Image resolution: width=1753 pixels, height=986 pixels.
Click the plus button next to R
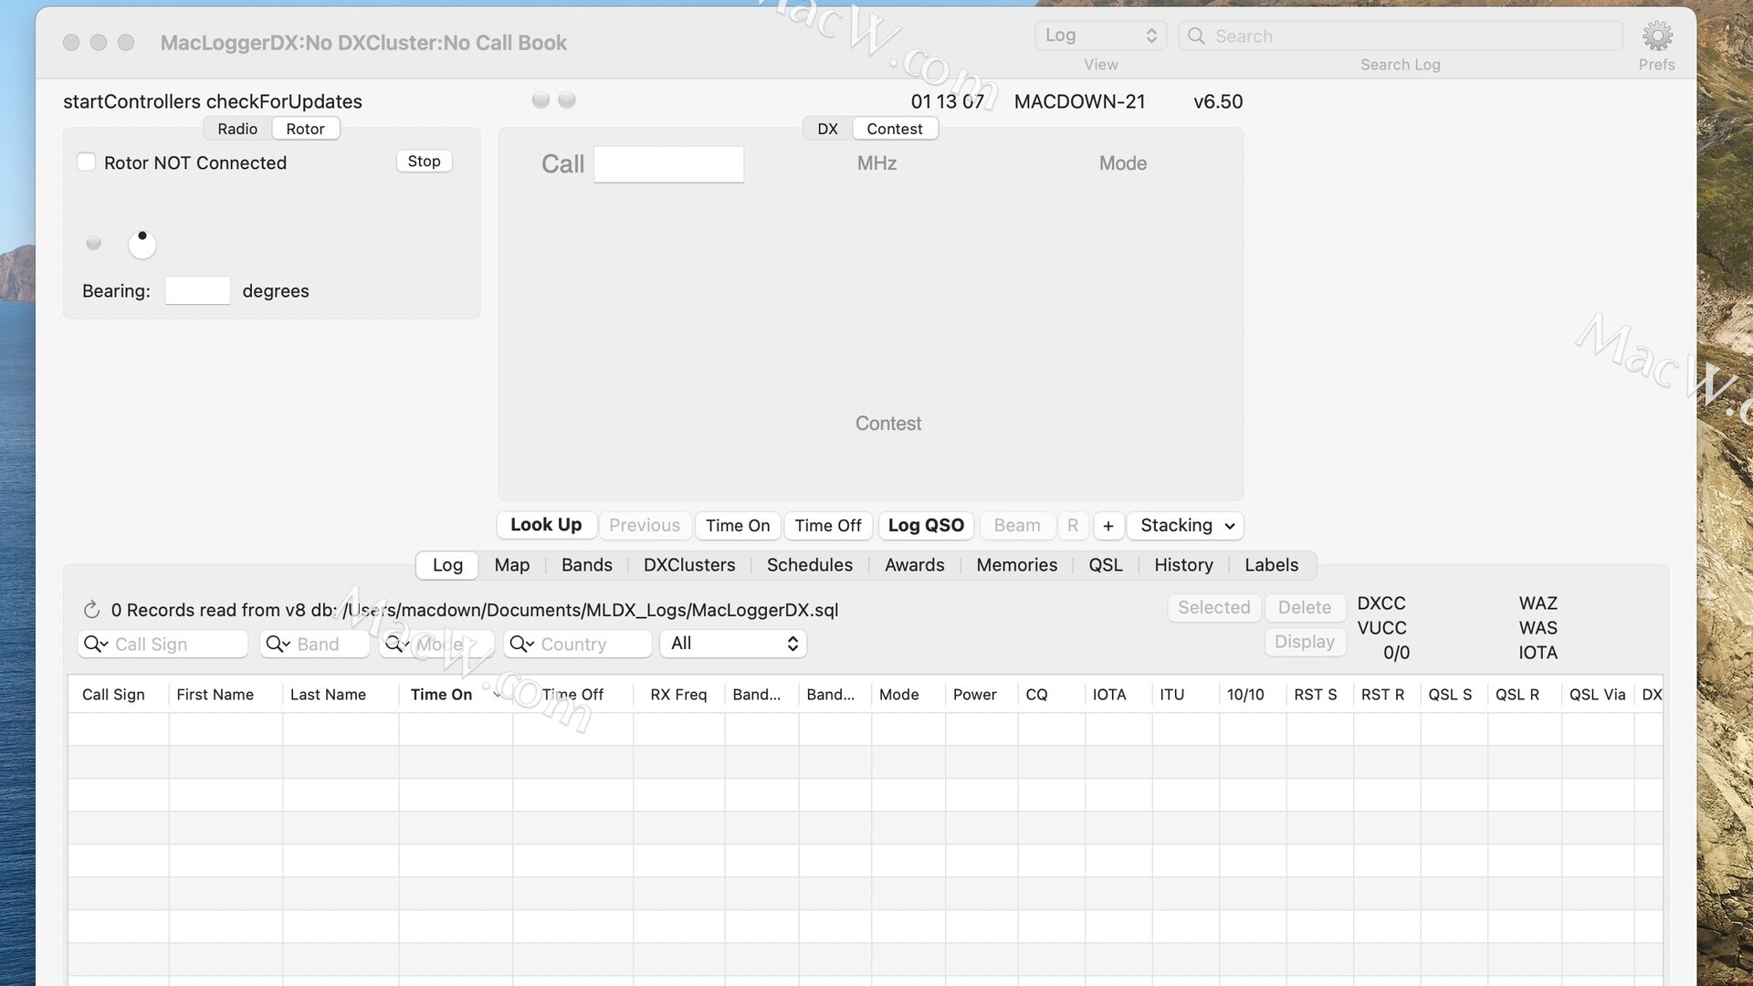point(1107,526)
